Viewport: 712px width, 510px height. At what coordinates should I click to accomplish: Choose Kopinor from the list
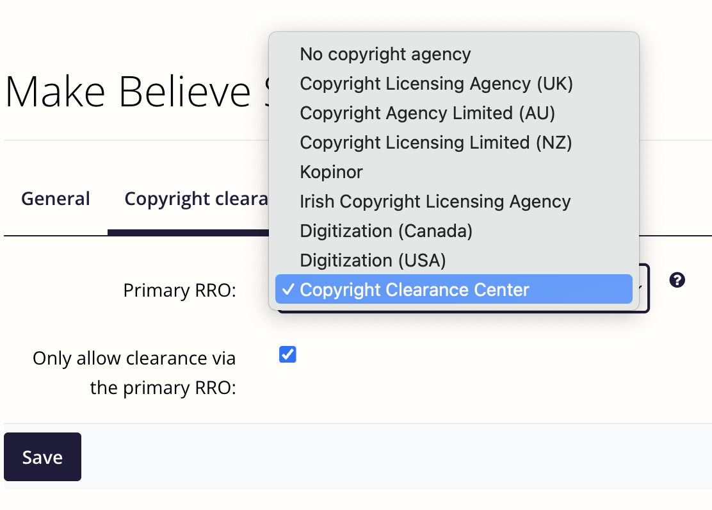(453, 172)
